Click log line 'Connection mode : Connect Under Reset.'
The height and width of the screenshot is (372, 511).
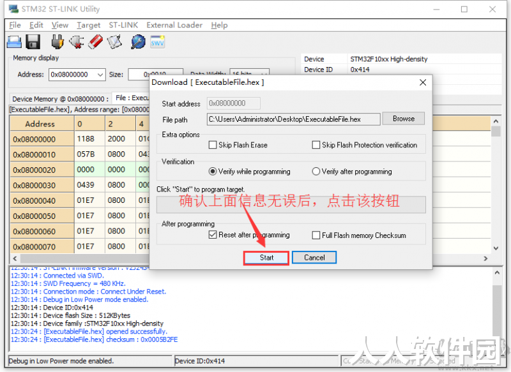tap(88, 292)
